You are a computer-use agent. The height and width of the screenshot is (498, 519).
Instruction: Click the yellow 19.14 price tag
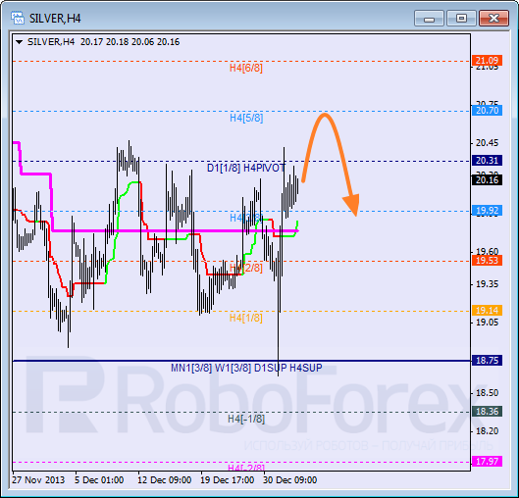point(487,310)
